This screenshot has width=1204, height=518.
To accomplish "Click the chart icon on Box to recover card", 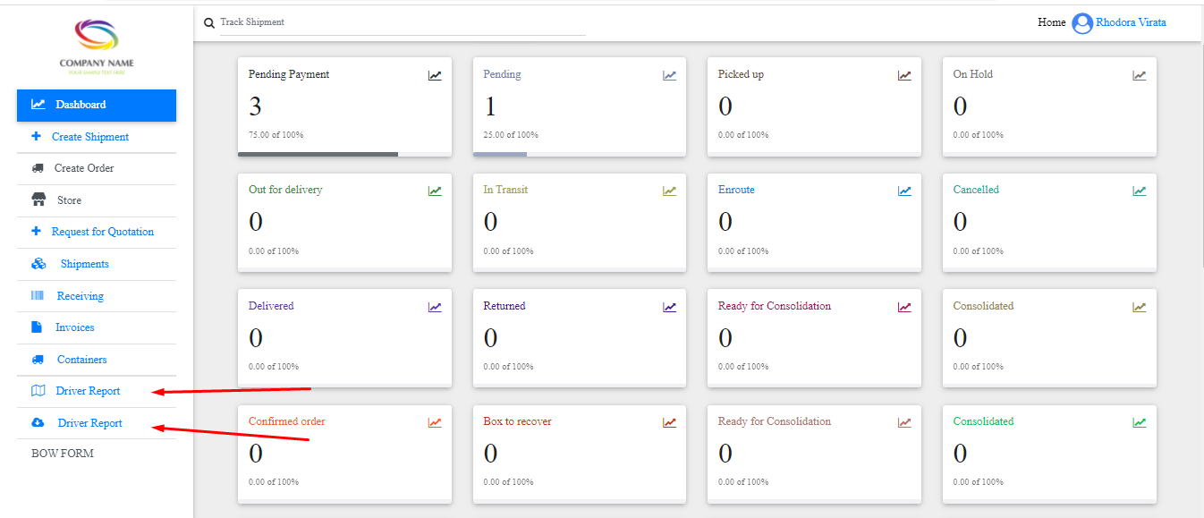I will 669,422.
